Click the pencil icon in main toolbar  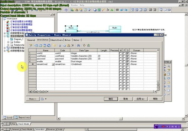pyautogui.click(x=103, y=10)
